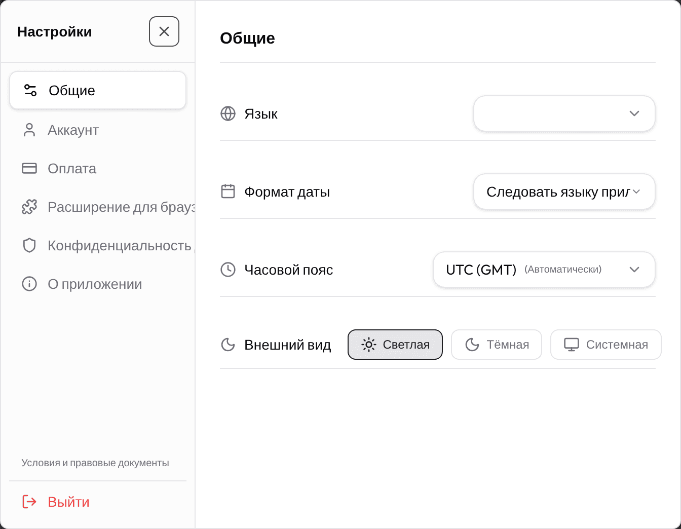Click the shield icon for Конфиденциальность
Viewport: 681px width, 529px height.
point(29,245)
